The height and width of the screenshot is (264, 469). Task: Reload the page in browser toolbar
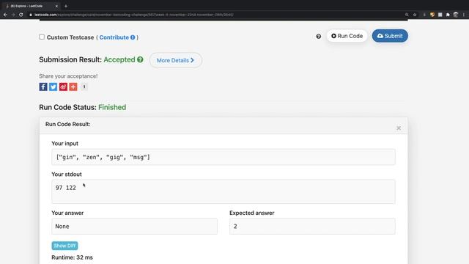(21, 15)
